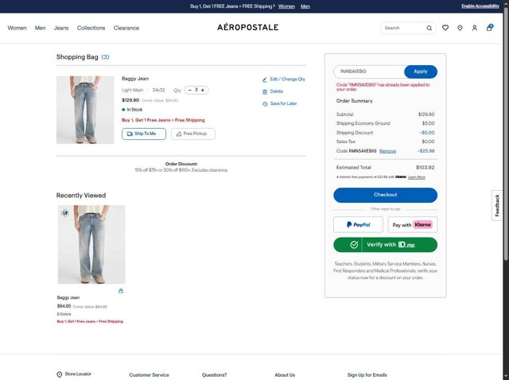Open the shopping bag icon in header

click(x=490, y=28)
